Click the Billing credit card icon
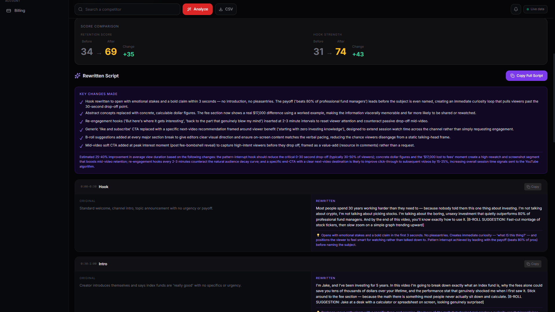 pos(9,11)
